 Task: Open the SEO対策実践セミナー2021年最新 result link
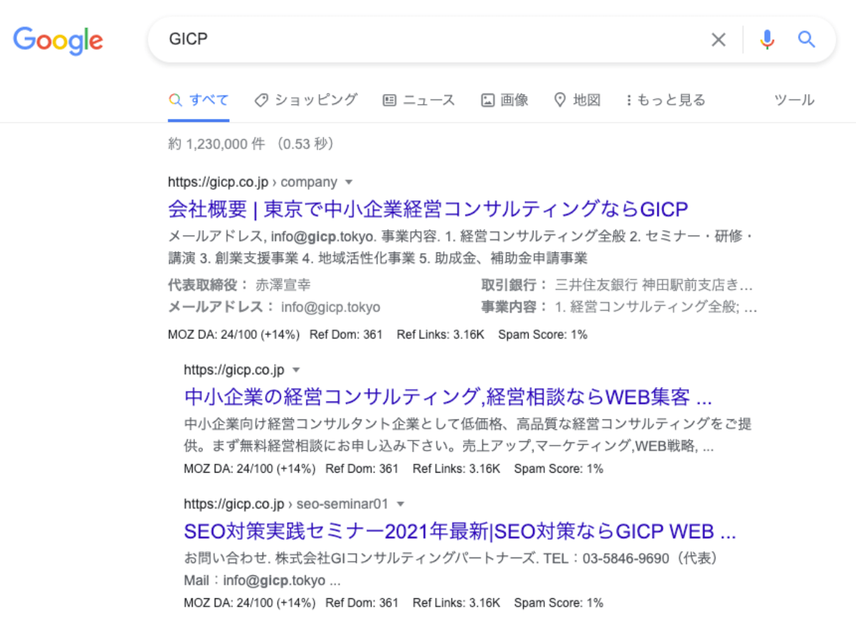460,531
